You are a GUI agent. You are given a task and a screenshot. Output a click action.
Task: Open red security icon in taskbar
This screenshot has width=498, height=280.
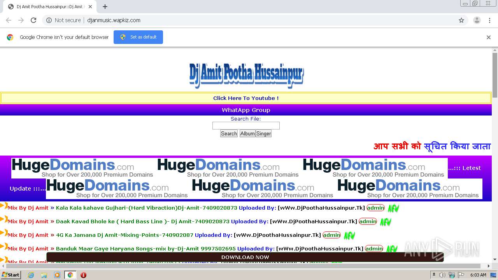coord(83,275)
